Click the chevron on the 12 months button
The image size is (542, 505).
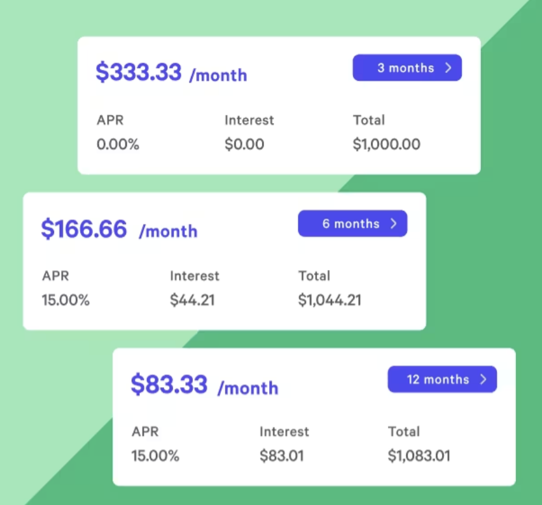pos(484,379)
